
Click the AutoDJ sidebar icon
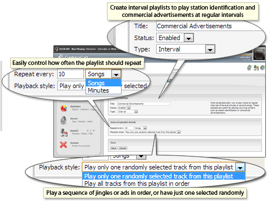(64, 132)
